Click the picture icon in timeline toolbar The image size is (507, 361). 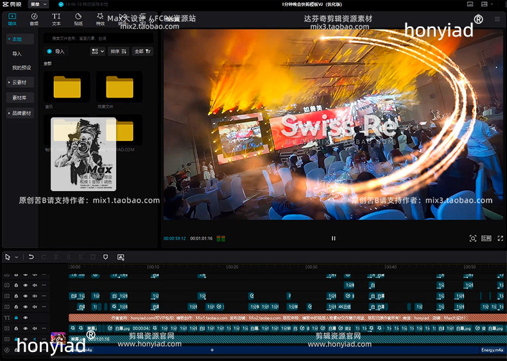click(121, 257)
